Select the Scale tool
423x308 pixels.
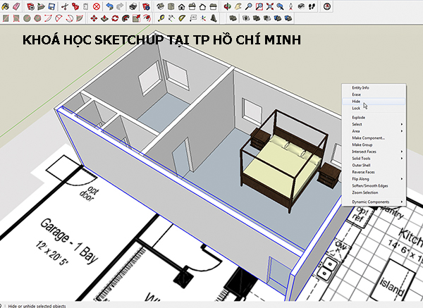click(136, 18)
